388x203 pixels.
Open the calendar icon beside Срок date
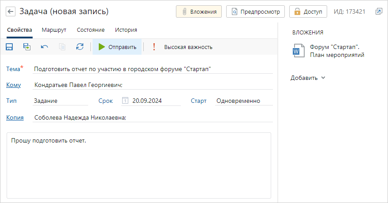[125, 101]
